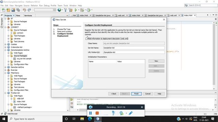Click the Open Project toolbar icon
Image resolution: width=218 pixels, height=122 pixels.
coord(13,10)
